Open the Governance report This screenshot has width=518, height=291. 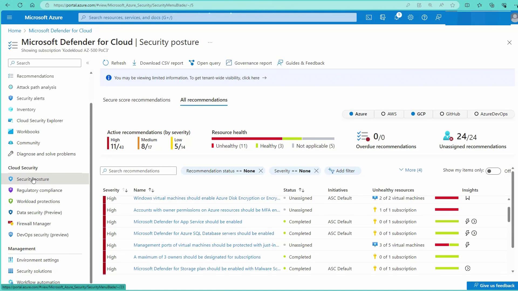[249, 63]
